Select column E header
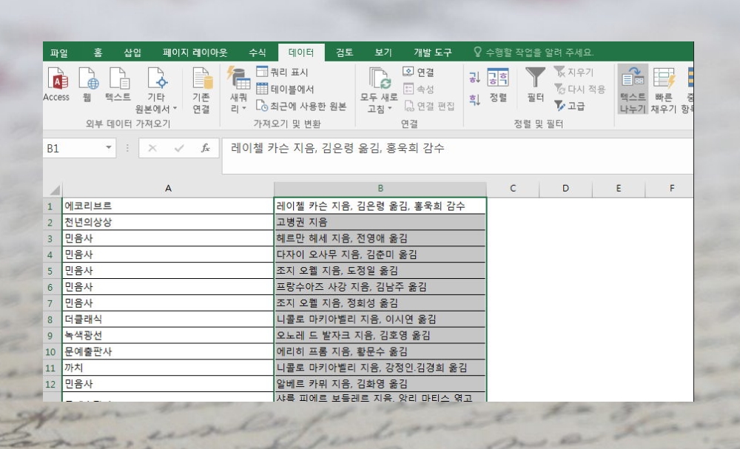The image size is (740, 449). coord(618,189)
